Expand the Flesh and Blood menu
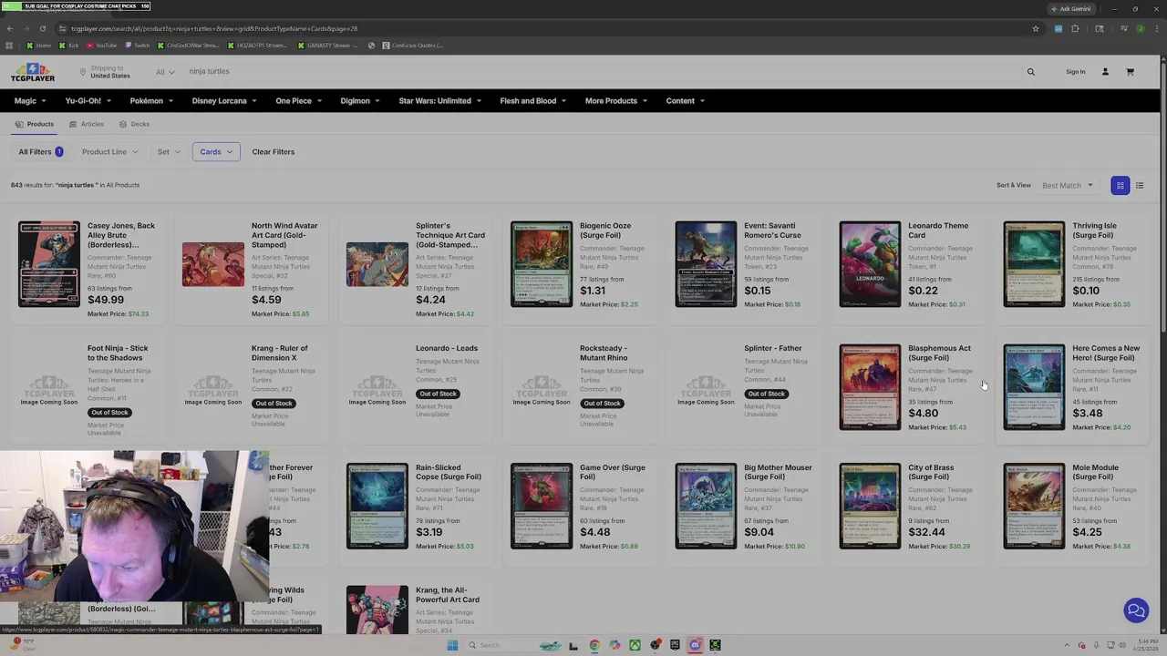The image size is (1167, 656). click(x=532, y=101)
